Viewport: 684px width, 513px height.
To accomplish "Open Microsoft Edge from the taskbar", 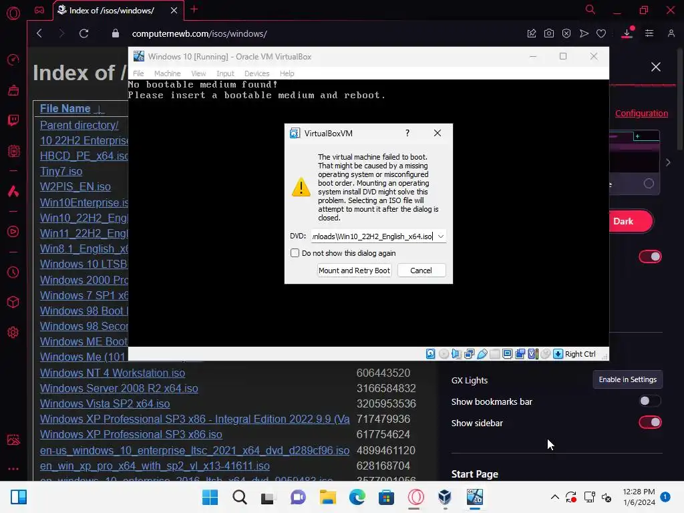I will click(357, 497).
